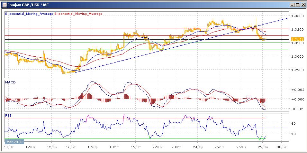Screen dimensions: 307x153
Task: Click the 29/Пн date on time axis
Action: click(264, 147)
